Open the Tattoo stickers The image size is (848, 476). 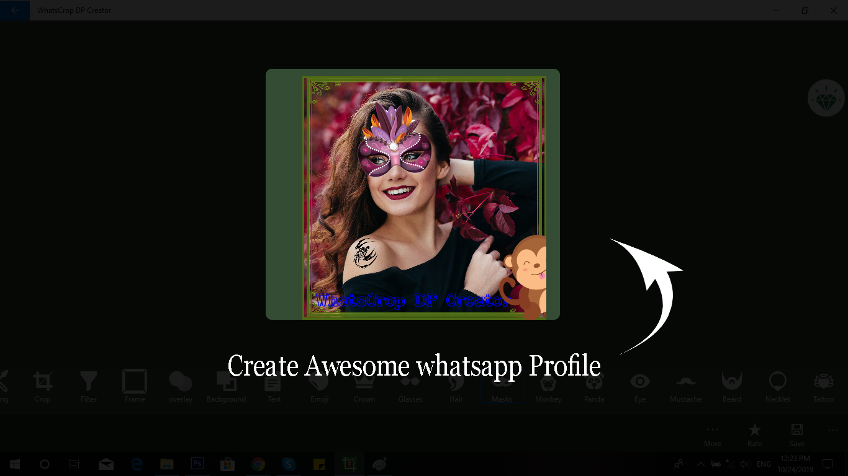(x=824, y=387)
